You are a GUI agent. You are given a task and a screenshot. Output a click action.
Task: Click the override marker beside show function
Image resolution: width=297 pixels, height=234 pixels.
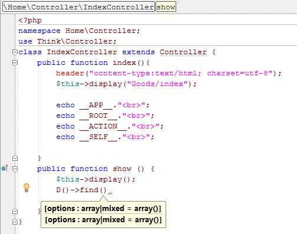[x=4, y=169]
